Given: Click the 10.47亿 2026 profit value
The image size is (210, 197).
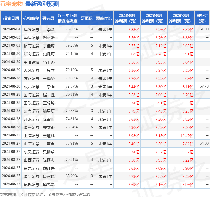Looking at the screenshot, I should (x=187, y=136).
